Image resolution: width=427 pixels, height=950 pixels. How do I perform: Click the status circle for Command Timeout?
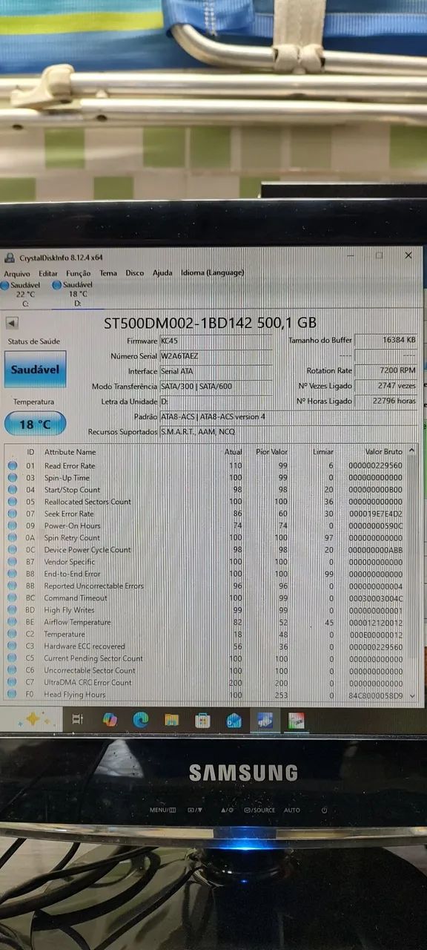pyautogui.click(x=12, y=598)
